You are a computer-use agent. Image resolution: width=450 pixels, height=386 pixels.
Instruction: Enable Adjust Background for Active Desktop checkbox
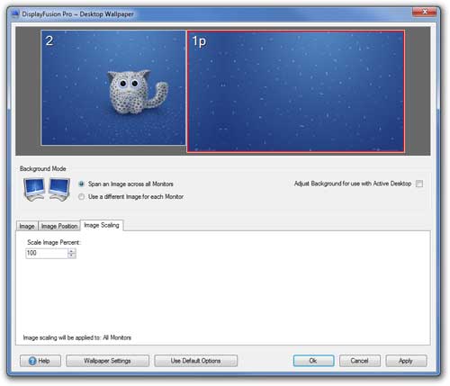pos(419,184)
